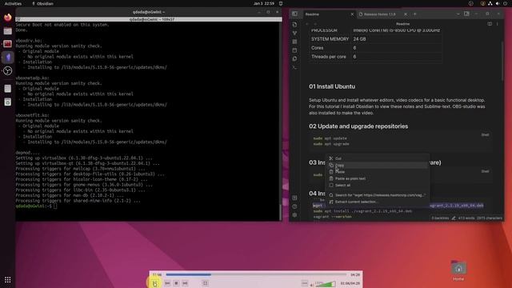Stop playback in video player
Image resolution: width=512 pixels, height=288 pixels.
(176, 283)
